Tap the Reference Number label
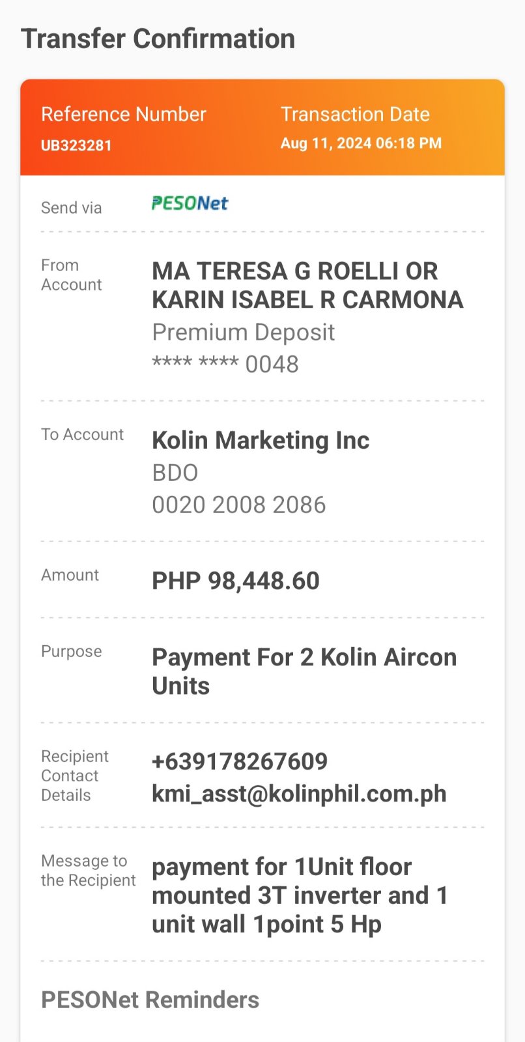Image resolution: width=525 pixels, height=1042 pixels. pyautogui.click(x=123, y=115)
